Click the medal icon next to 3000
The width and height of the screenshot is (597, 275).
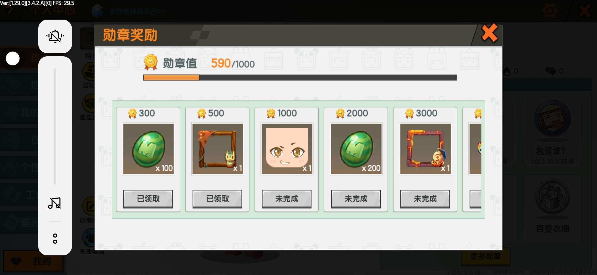tap(409, 113)
